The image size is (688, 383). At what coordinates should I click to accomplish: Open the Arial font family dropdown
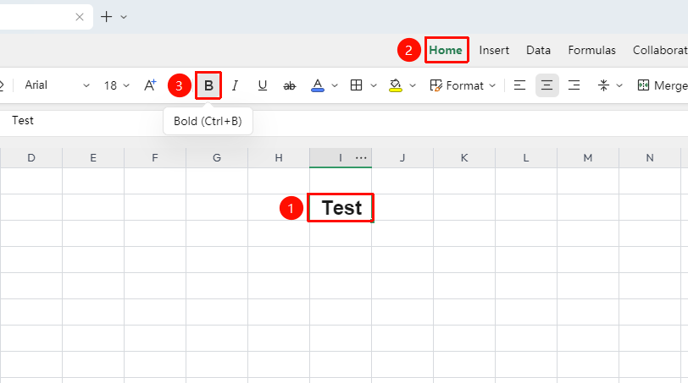pos(57,85)
